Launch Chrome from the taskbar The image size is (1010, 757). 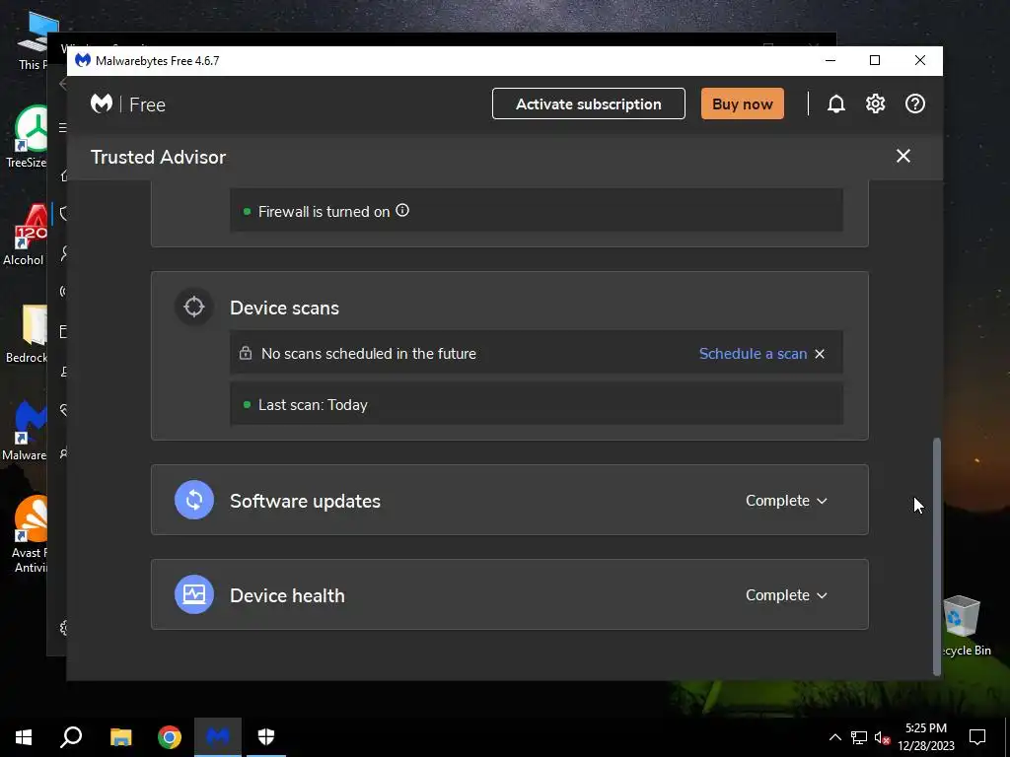170,736
